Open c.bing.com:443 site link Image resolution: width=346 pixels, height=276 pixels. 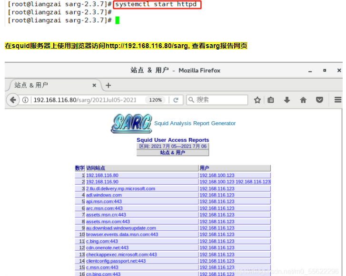coord(102,241)
